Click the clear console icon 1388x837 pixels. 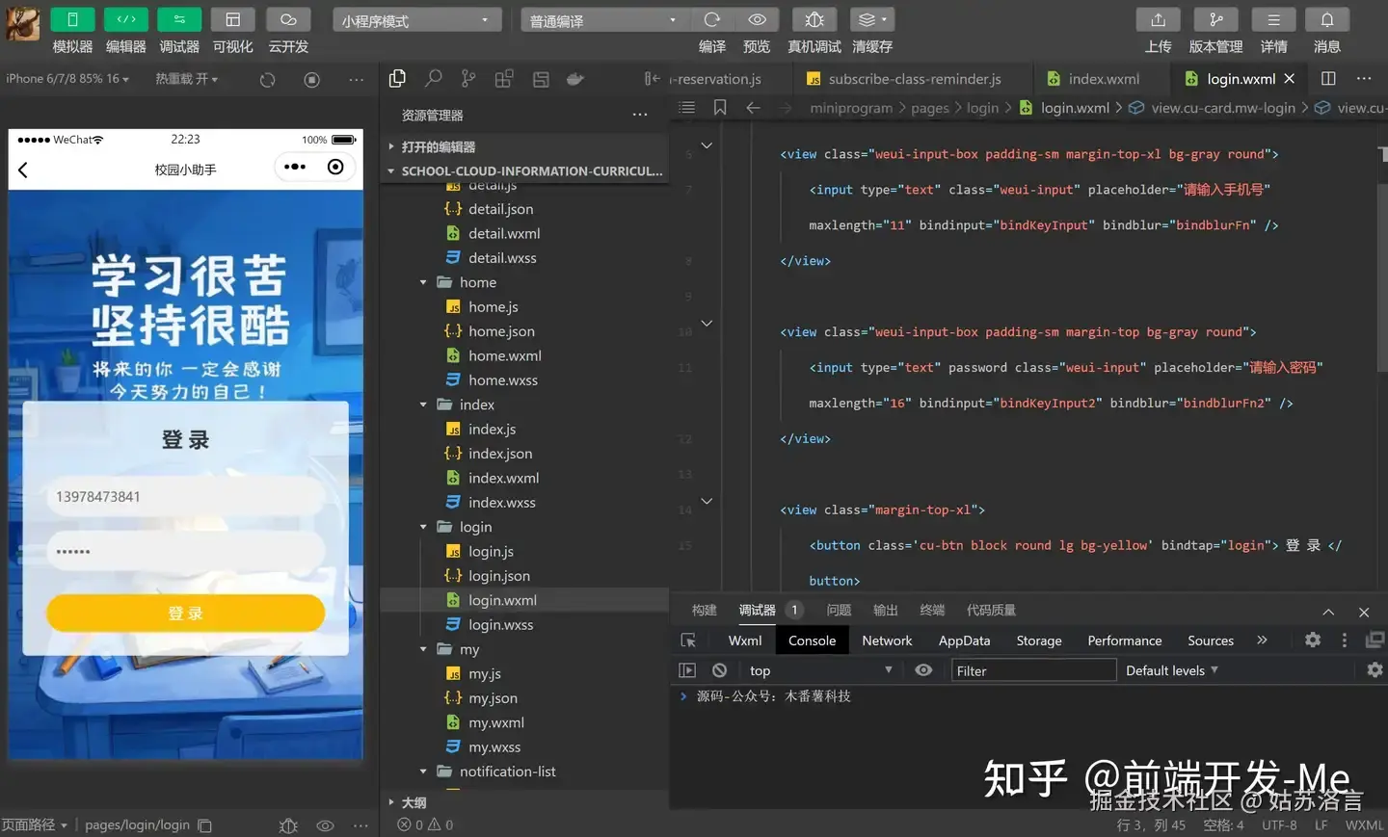coord(719,670)
